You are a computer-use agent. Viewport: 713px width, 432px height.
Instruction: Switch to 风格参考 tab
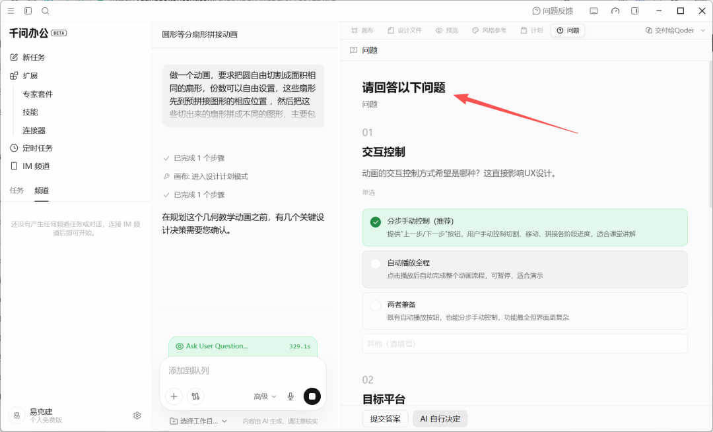point(489,30)
